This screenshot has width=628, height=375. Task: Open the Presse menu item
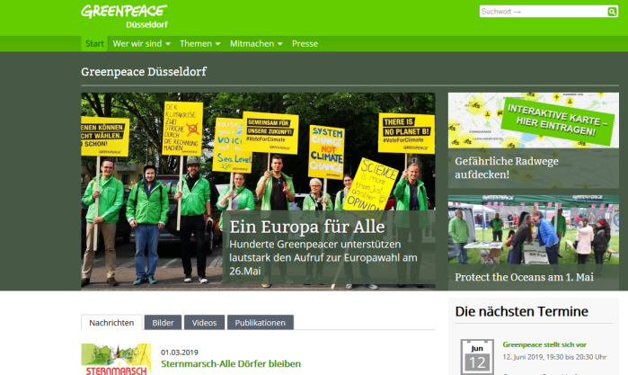pos(305,43)
